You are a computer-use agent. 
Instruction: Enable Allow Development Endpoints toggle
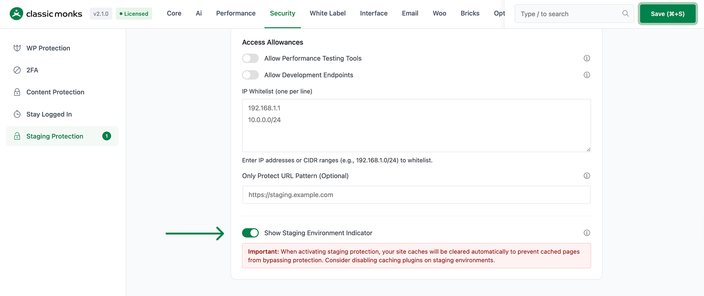(x=250, y=75)
